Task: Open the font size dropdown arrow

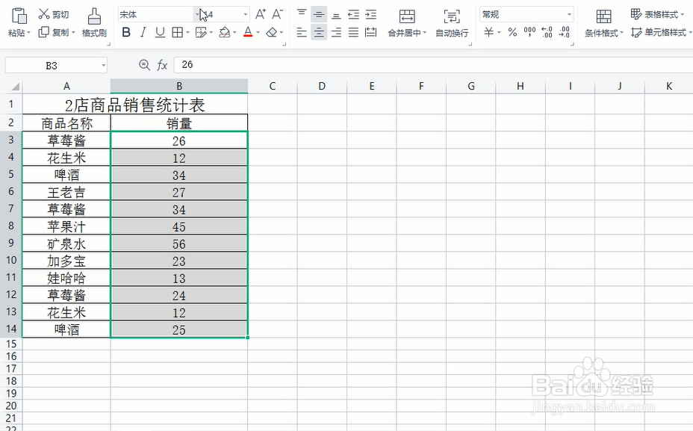Action: tap(246, 15)
